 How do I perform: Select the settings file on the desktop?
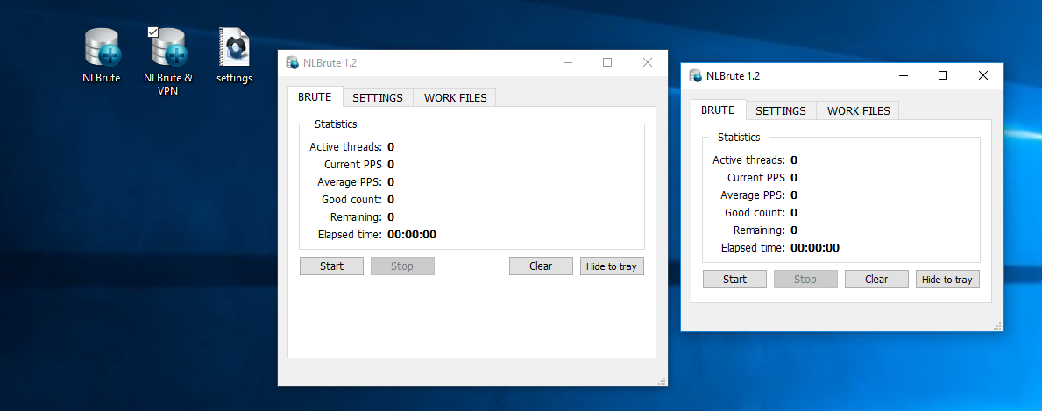234,48
